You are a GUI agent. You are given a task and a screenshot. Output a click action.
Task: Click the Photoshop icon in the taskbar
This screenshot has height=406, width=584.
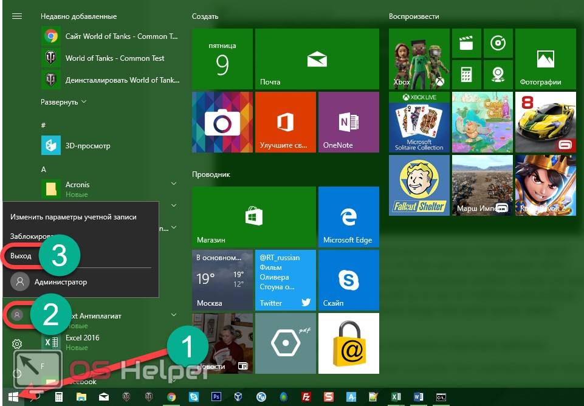[x=216, y=397]
